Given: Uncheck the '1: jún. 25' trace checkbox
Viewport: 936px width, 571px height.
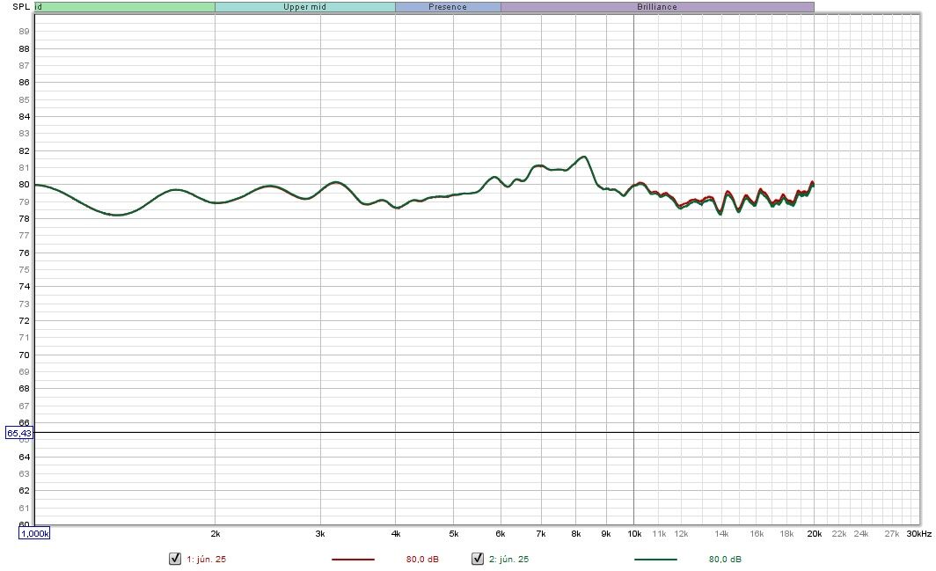Looking at the screenshot, I should (x=175, y=559).
